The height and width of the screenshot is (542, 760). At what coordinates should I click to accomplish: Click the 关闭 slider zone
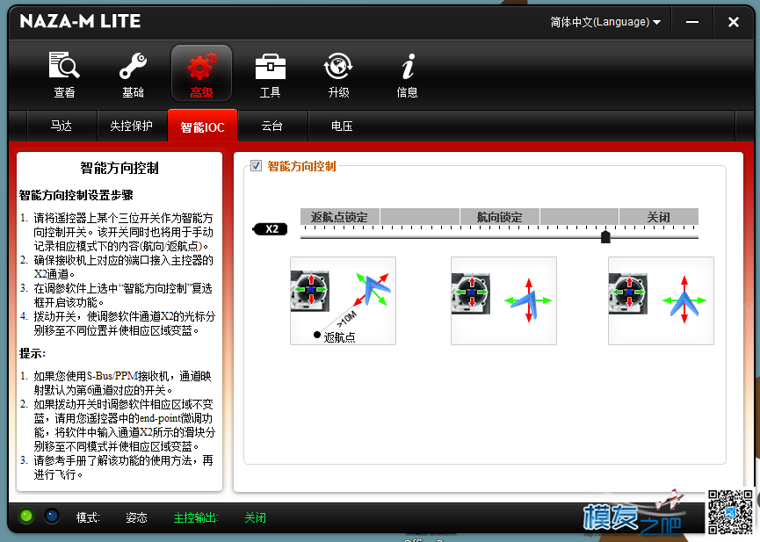pos(659,217)
